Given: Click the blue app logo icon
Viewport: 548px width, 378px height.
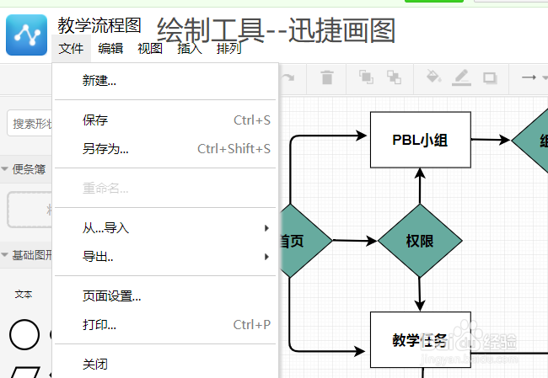Looking at the screenshot, I should point(27,35).
